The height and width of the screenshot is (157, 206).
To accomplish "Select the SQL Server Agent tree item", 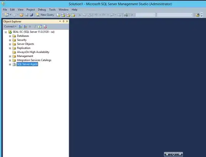I will pyautogui.click(x=27, y=64).
